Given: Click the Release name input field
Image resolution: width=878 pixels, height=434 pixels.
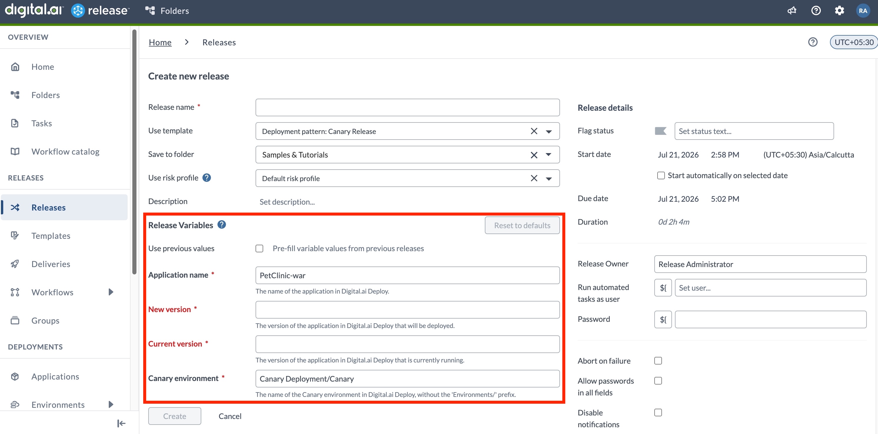Looking at the screenshot, I should click(x=407, y=107).
